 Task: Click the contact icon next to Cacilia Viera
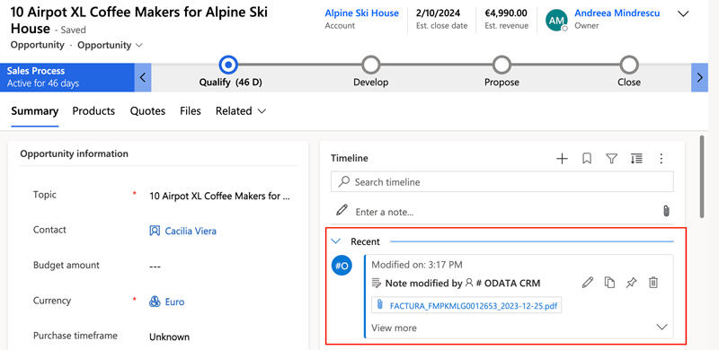[x=155, y=231]
